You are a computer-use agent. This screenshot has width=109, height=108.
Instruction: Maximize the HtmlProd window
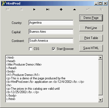(100, 3)
